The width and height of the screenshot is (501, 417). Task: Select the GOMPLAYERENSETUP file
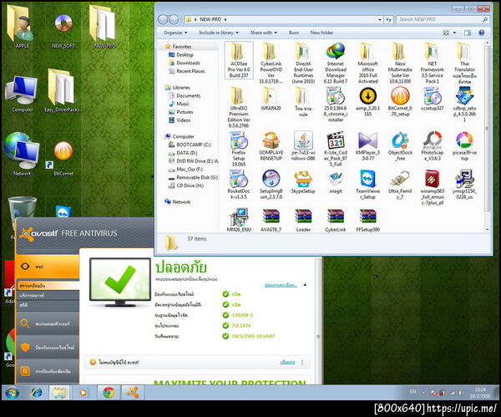[x=271, y=146]
